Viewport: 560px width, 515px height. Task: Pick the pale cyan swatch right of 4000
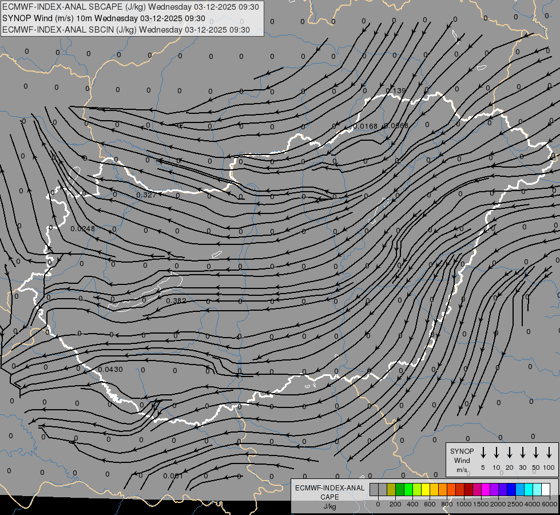[x=537, y=489]
